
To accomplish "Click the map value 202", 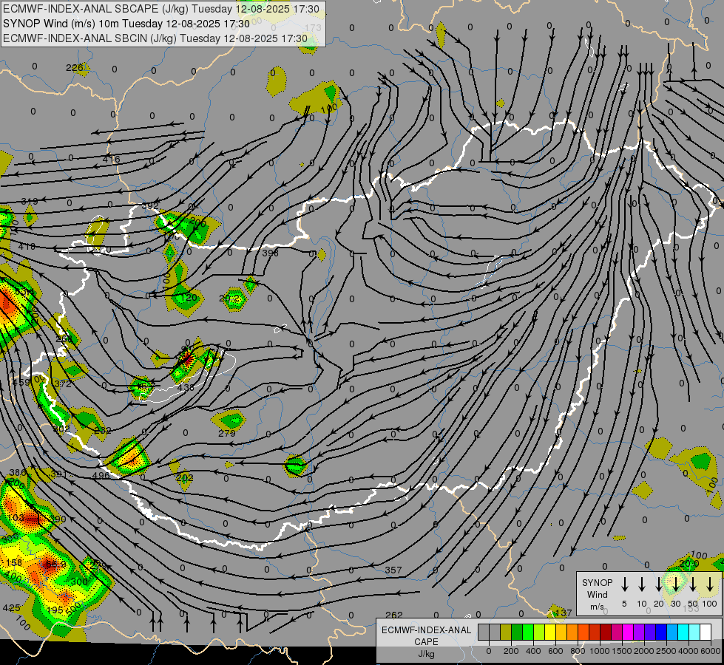I will point(184,477).
